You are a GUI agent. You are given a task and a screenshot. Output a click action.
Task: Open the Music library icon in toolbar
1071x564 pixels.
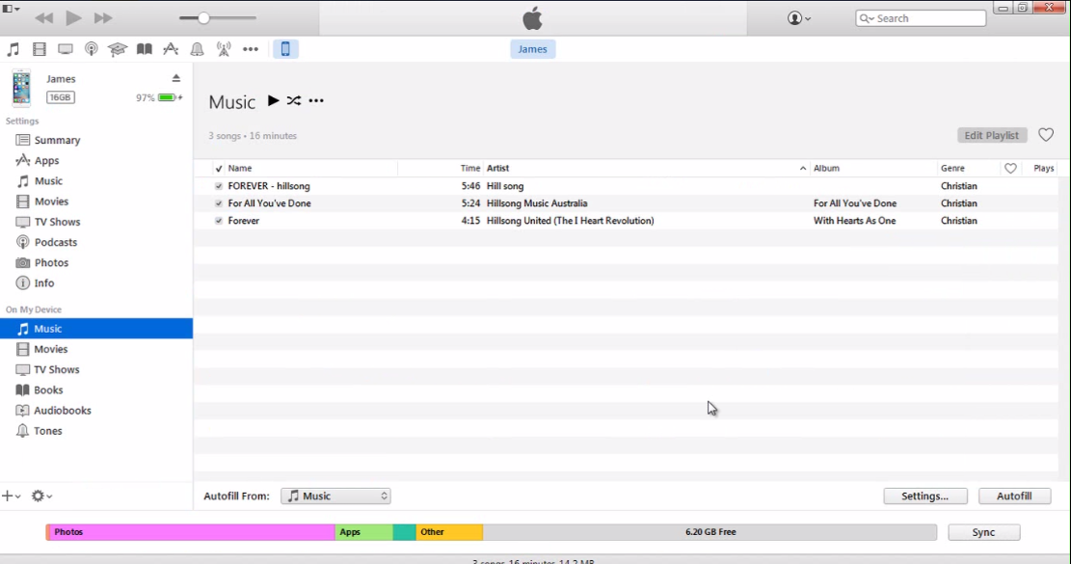click(x=13, y=49)
